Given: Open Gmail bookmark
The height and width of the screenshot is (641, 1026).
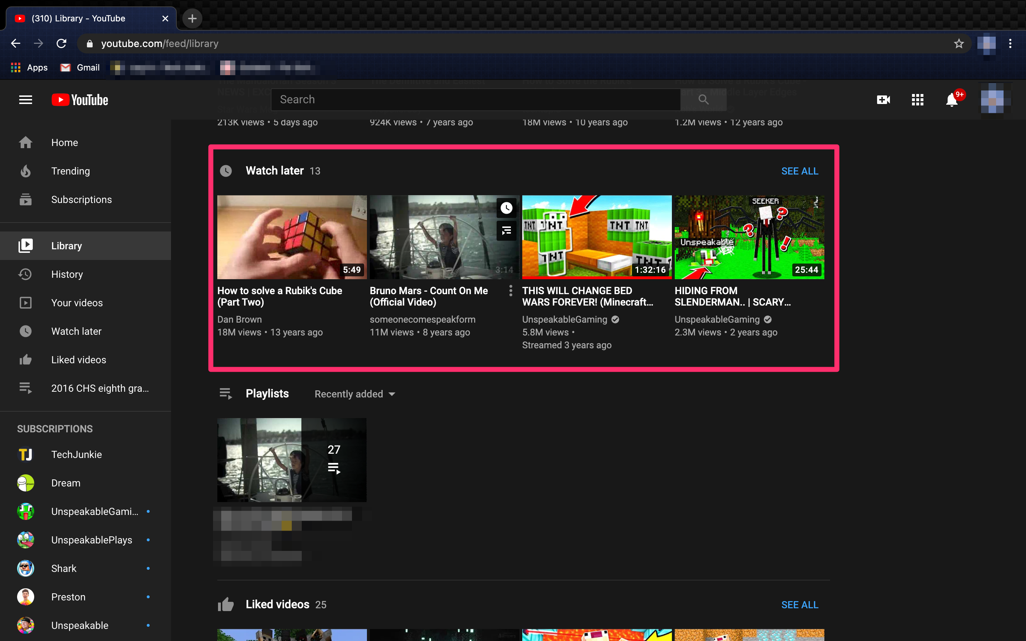Looking at the screenshot, I should tap(80, 67).
